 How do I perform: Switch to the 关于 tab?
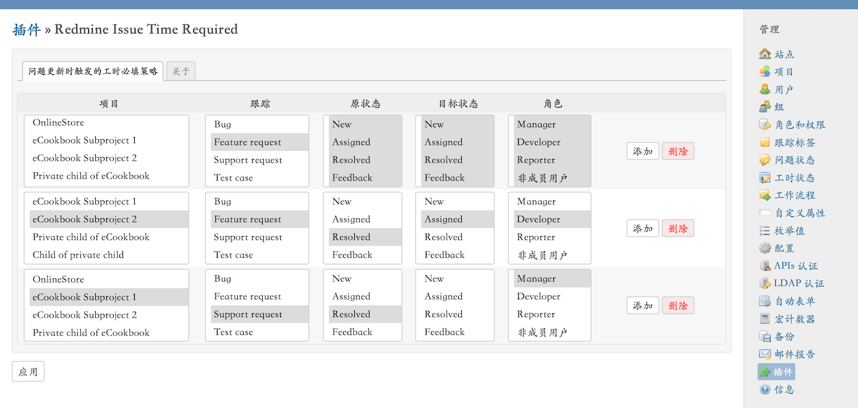pos(181,71)
